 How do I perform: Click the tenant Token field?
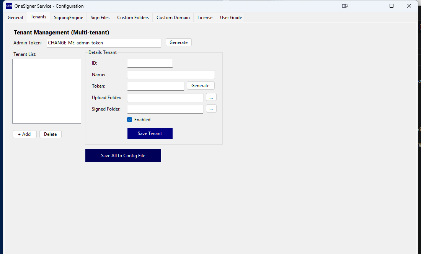point(155,86)
